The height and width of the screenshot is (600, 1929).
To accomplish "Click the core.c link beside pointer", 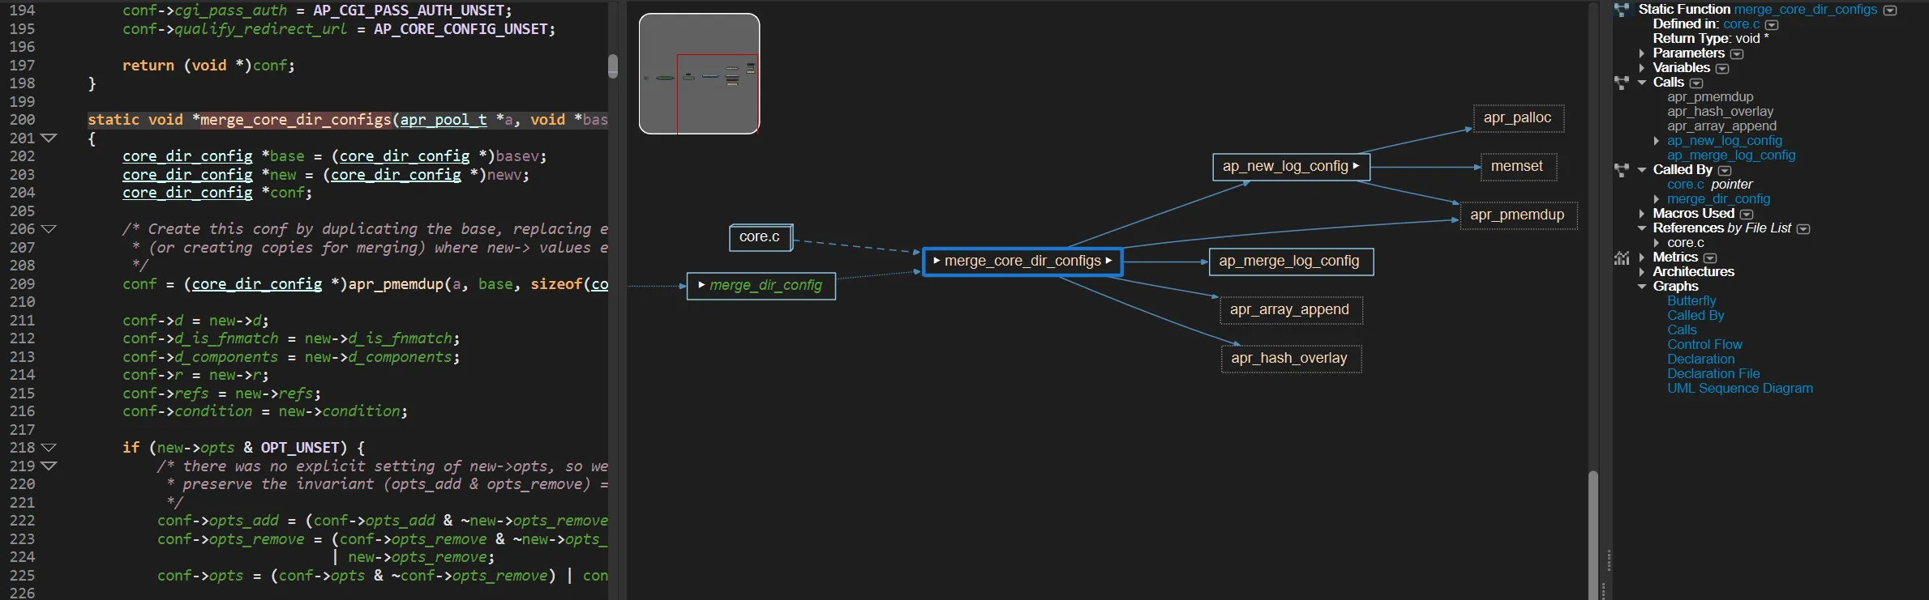I will (1686, 185).
